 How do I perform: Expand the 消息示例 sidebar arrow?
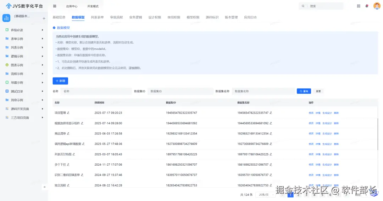click(x=43, y=100)
